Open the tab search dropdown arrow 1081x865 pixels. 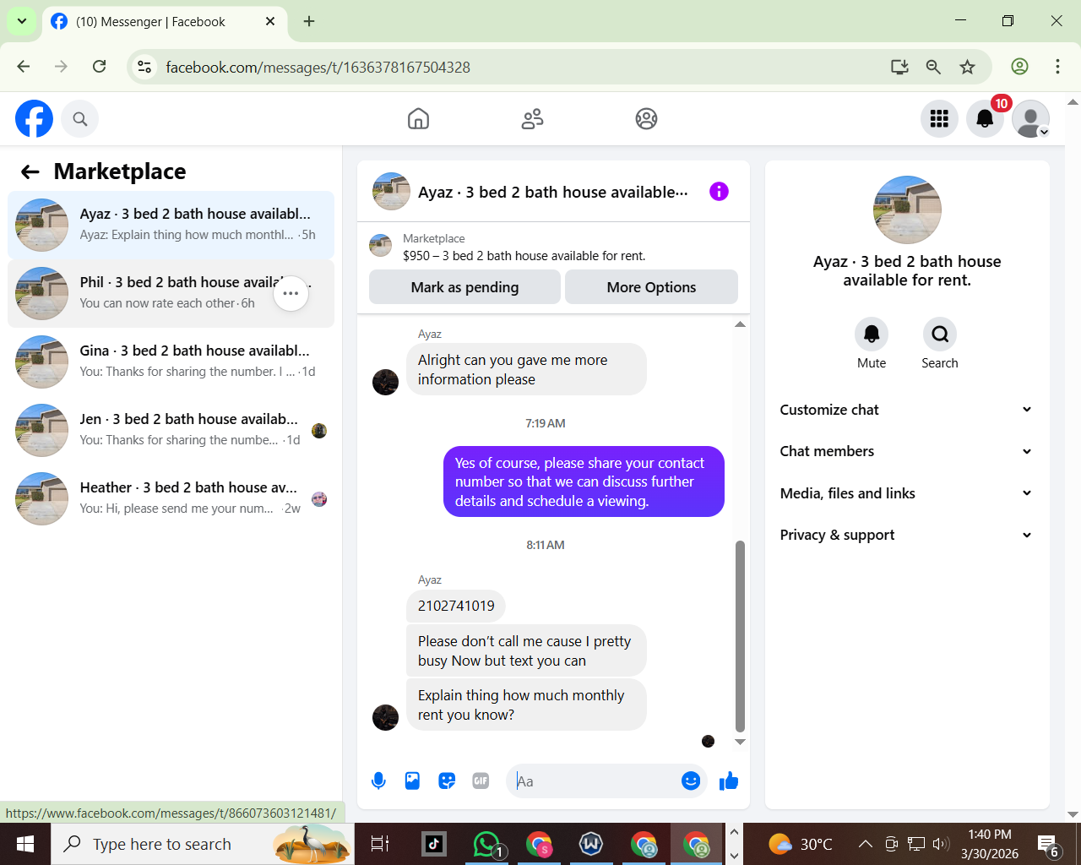coord(22,21)
